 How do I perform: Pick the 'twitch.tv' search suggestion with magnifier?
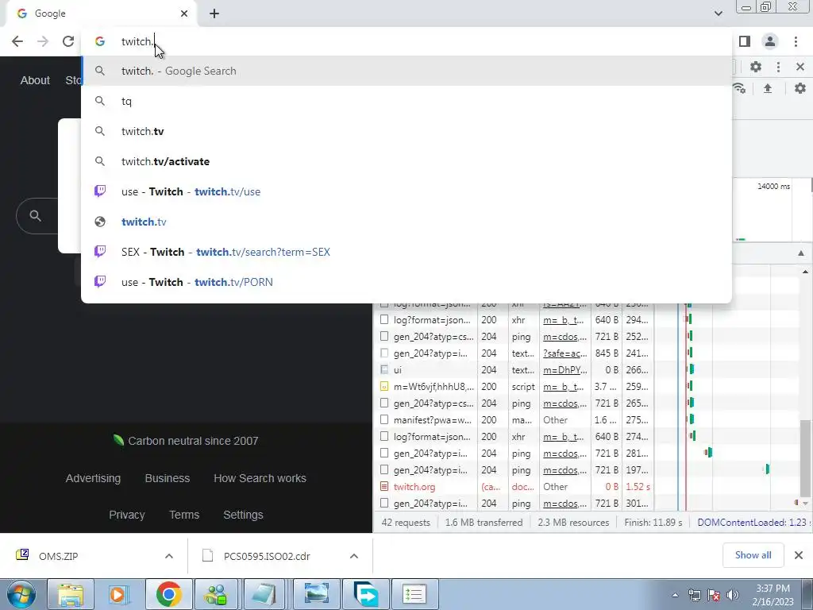406,131
